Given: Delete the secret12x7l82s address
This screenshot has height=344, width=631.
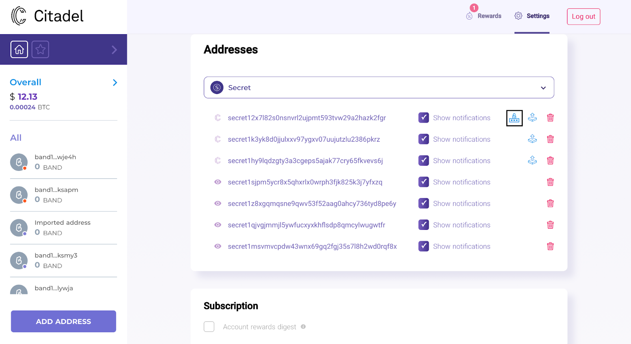Looking at the screenshot, I should click(551, 118).
